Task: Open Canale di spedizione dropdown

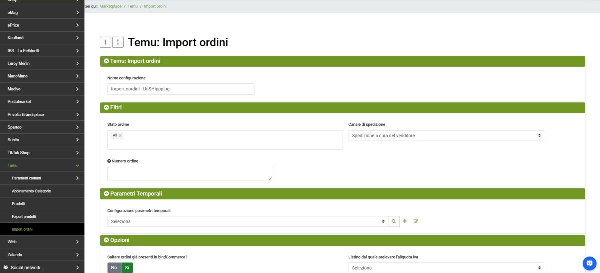Action: (446, 135)
